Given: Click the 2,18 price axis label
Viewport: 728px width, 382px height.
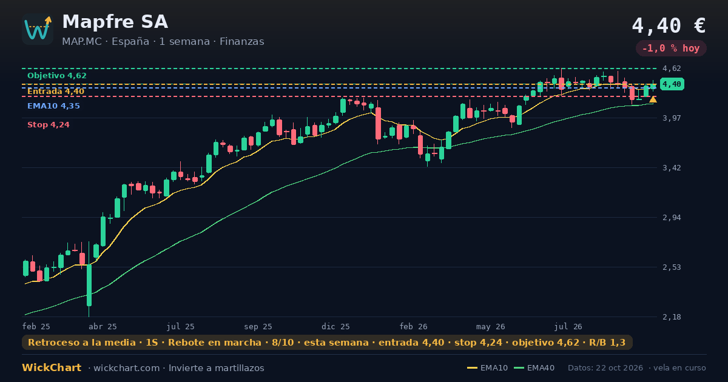Looking at the screenshot, I should (x=672, y=317).
